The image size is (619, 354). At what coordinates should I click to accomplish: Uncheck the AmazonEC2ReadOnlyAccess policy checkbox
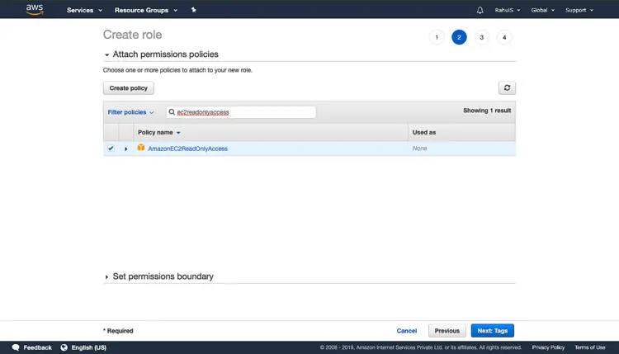111,149
